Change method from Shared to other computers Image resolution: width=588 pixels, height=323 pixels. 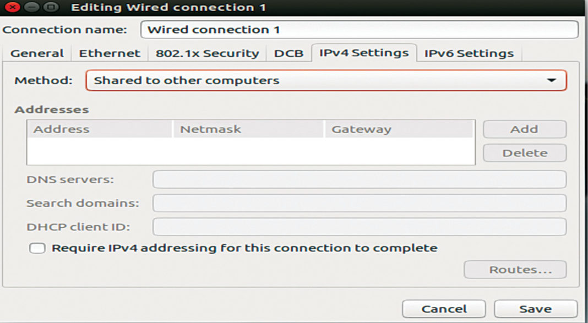pyautogui.click(x=325, y=80)
